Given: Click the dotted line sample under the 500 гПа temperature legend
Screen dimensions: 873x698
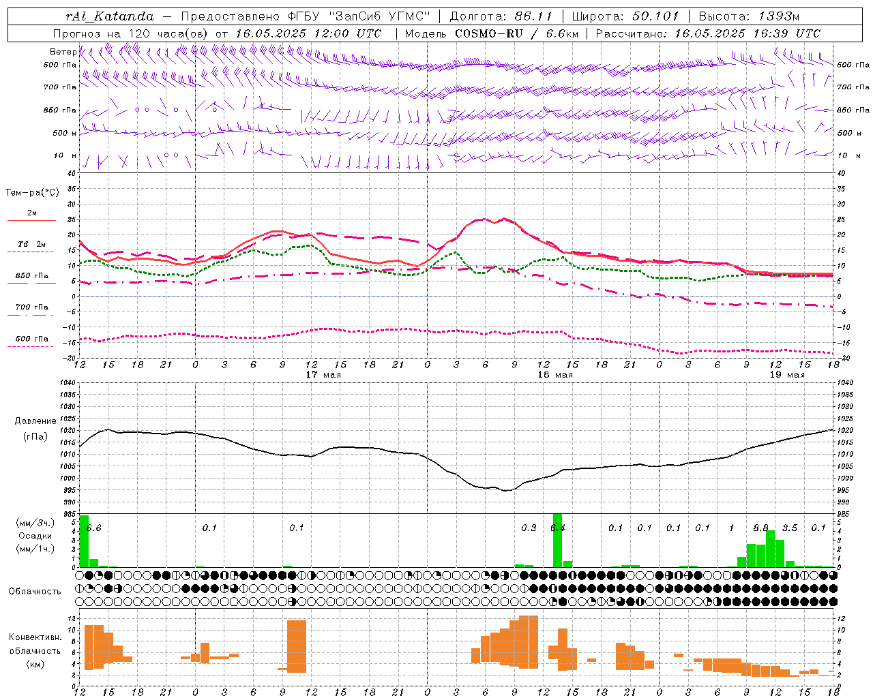Looking at the screenshot, I should (31, 346).
